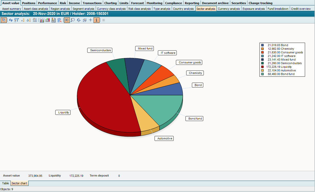The width and height of the screenshot is (315, 192).
Task: Click the Bond fund chart label
Action: (x=195, y=119)
